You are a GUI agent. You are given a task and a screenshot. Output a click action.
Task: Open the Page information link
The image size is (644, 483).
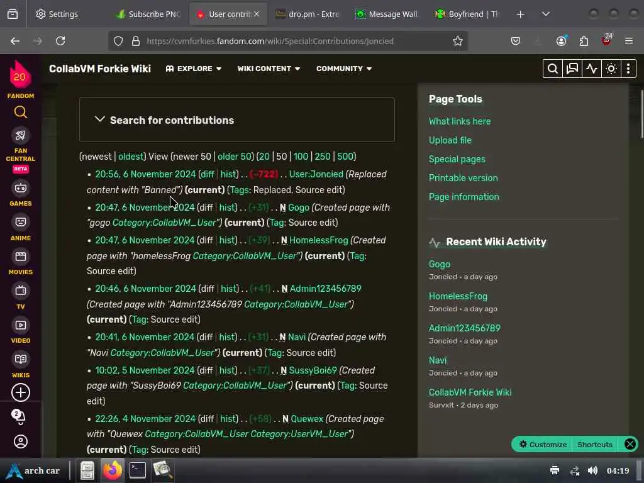(x=464, y=197)
